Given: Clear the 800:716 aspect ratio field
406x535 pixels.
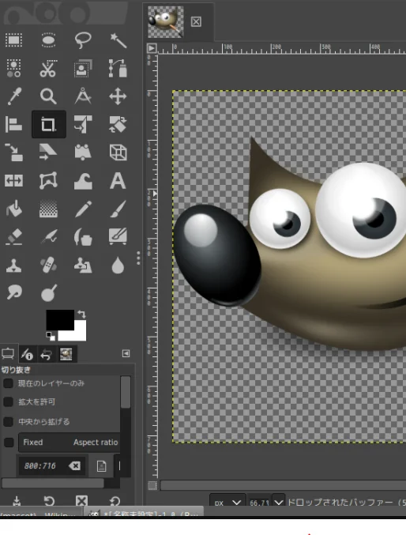Looking at the screenshot, I should tap(75, 465).
